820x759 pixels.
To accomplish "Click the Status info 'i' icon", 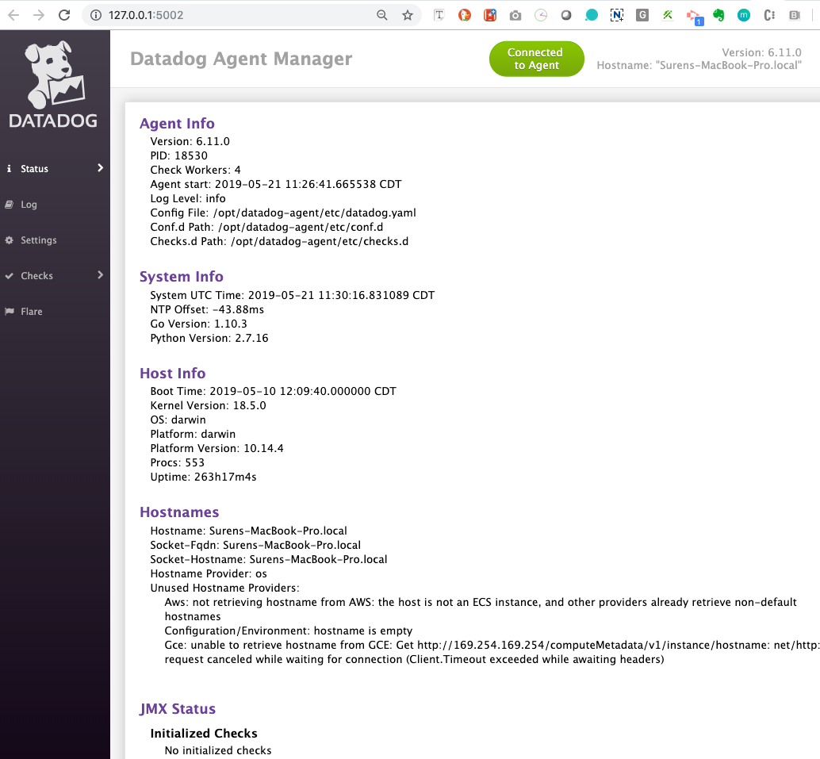I will click(x=9, y=168).
